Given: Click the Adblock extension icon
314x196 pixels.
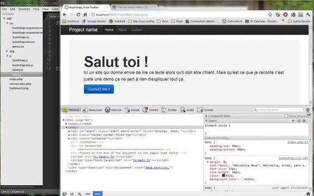Looking at the screenshot, I should pyautogui.click(x=293, y=14).
